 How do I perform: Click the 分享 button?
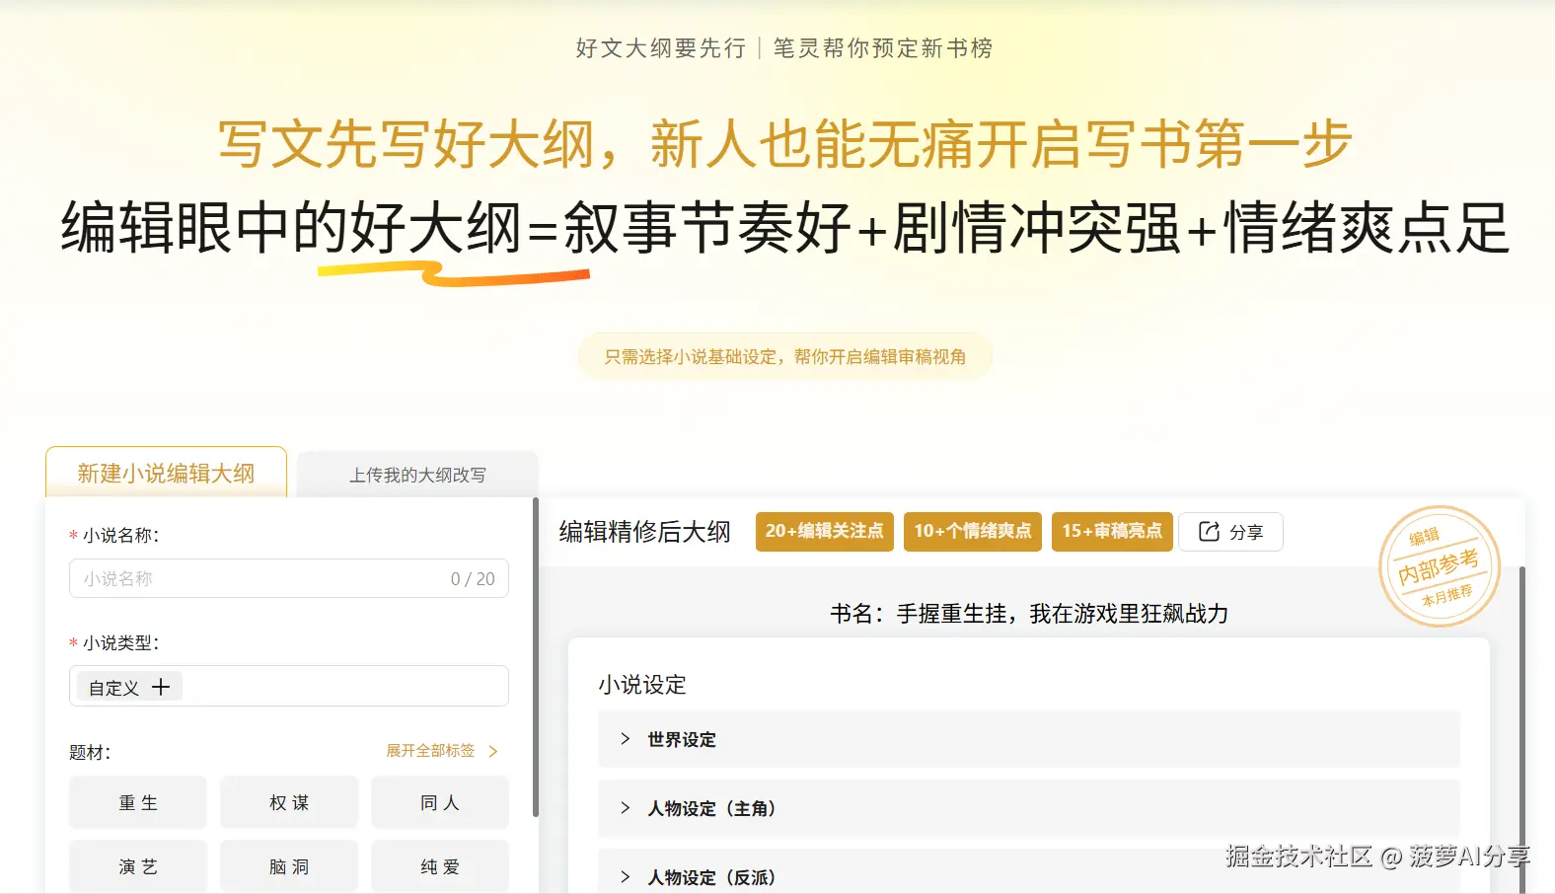click(x=1230, y=532)
